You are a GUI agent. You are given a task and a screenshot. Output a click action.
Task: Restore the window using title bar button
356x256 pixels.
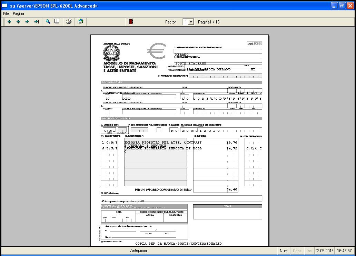click(x=342, y=6)
